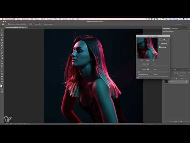
Task: Select the Gradient tool
Action: [x=2, y=58]
